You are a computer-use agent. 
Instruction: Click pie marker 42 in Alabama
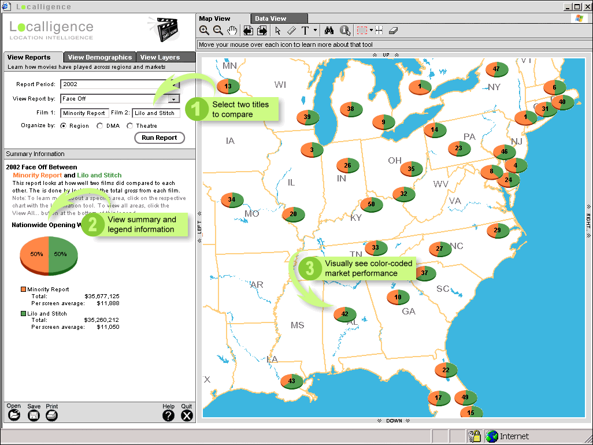pos(345,314)
